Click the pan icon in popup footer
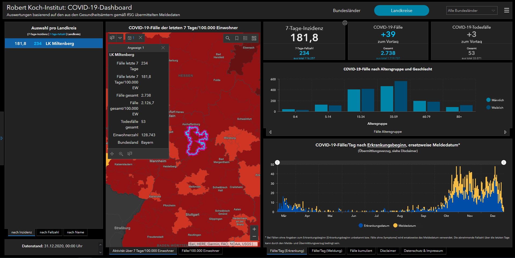The width and height of the screenshot is (515, 258). coord(112,154)
